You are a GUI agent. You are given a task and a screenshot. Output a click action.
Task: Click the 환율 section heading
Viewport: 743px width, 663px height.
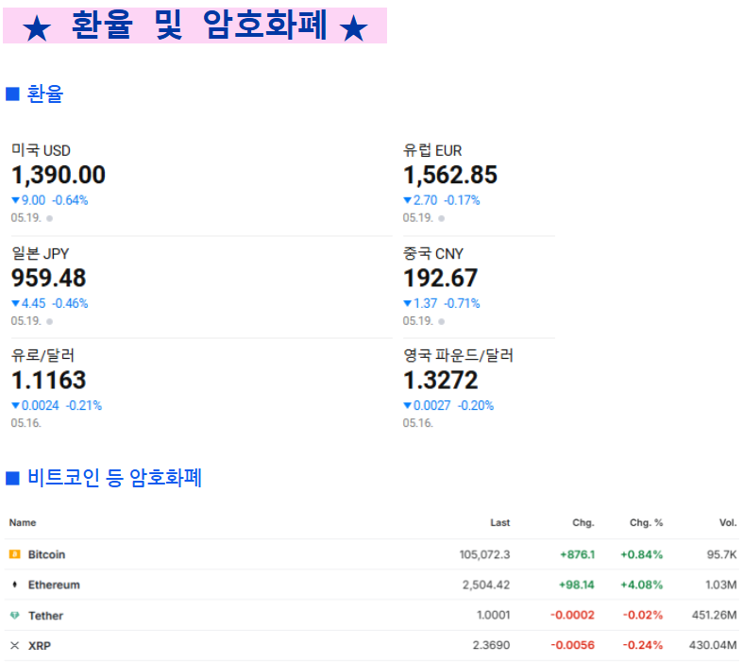coord(45,93)
